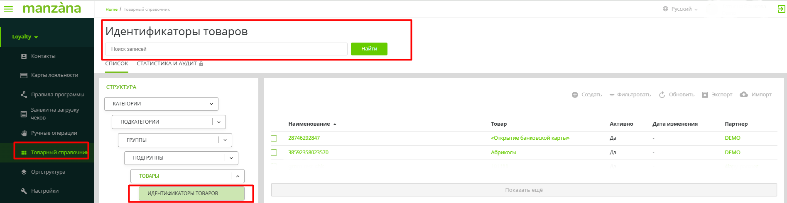Viewport: 787px width, 203px height.
Task: Click the Поиск записей search field
Action: 226,49
